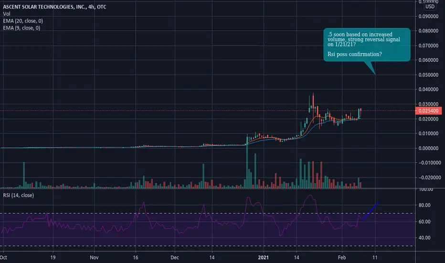Click the 11 date label on time axis
445x263 pixels.
point(375,258)
